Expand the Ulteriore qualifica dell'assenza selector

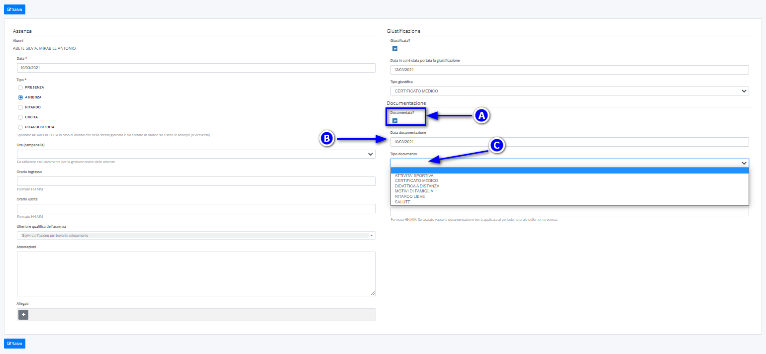point(196,235)
